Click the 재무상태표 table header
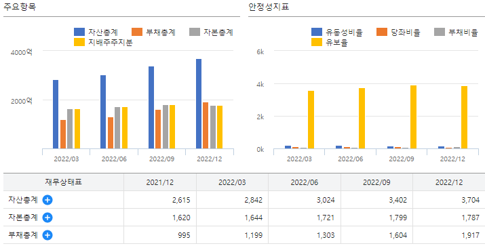Viewport: 485px width, 246px height. click(x=63, y=182)
